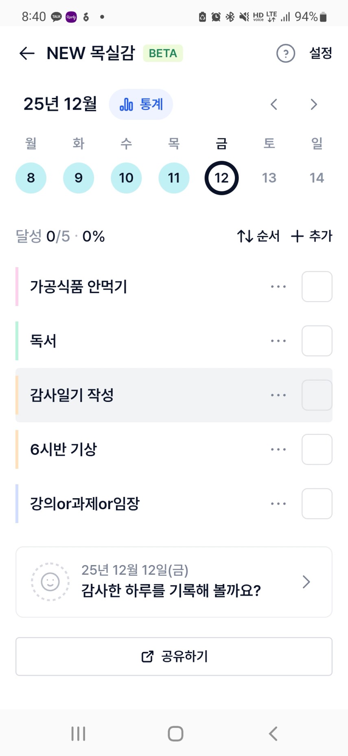Tap the smiley face gratitude icon
348x756 pixels.
click(50, 582)
